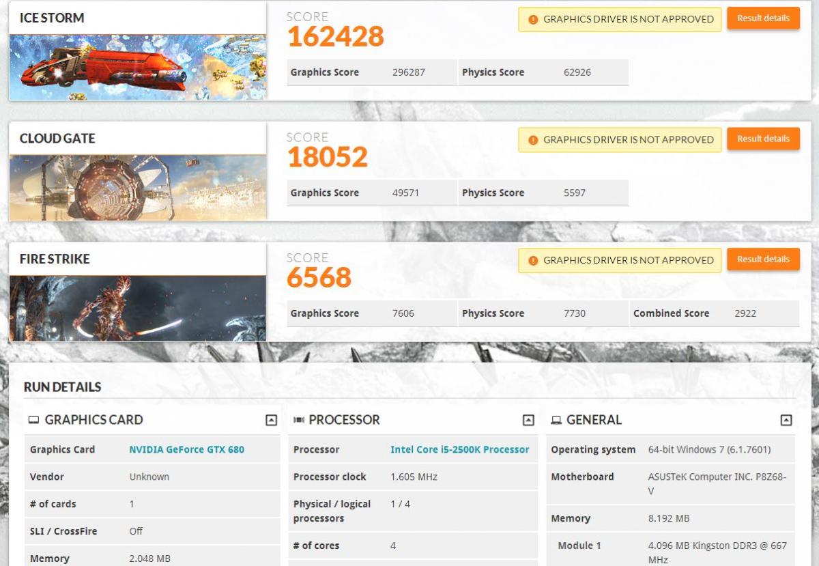
Task: Click the Ice Storm spaceship thumbnail
Action: [138, 67]
